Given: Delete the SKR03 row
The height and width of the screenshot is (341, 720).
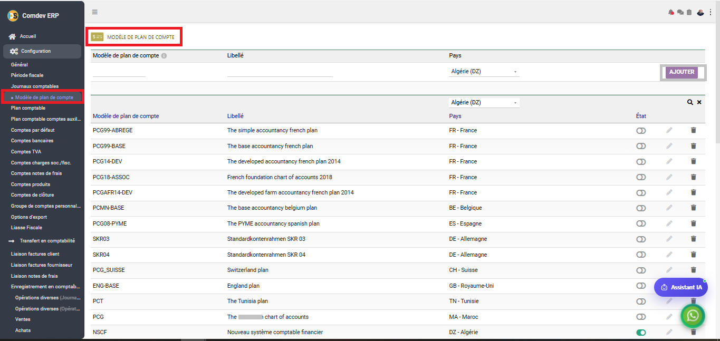Looking at the screenshot, I should click(694, 239).
